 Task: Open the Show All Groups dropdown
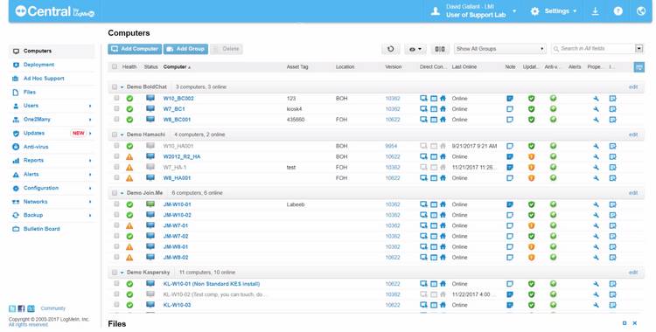(x=500, y=49)
